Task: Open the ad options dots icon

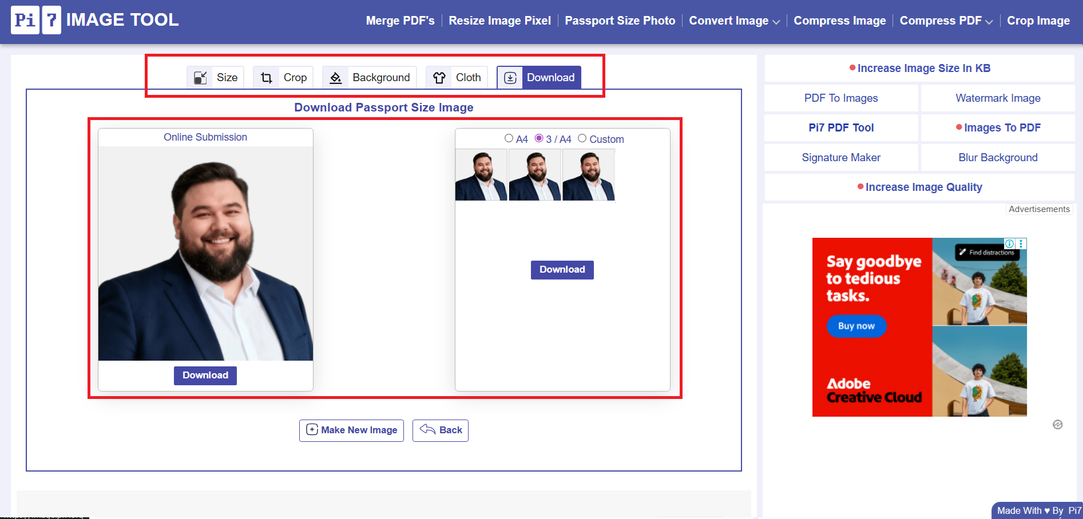Action: click(1021, 243)
